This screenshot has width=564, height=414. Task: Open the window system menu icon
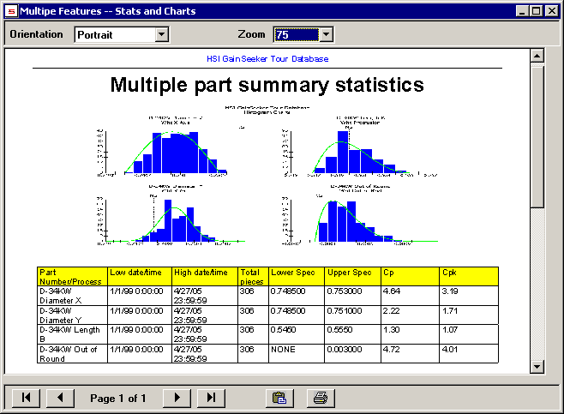click(11, 11)
